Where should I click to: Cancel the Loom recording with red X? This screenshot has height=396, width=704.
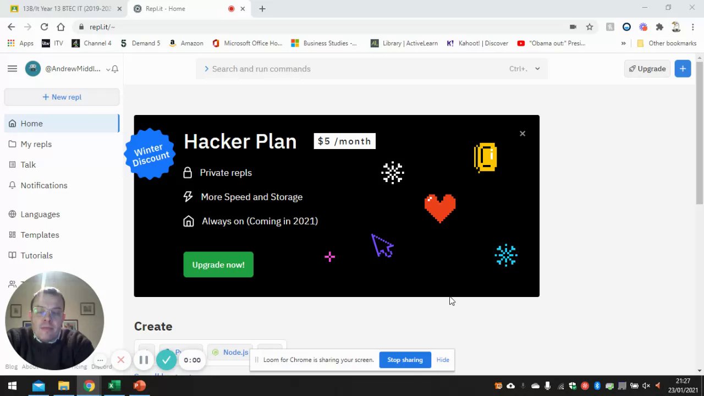coord(121,360)
